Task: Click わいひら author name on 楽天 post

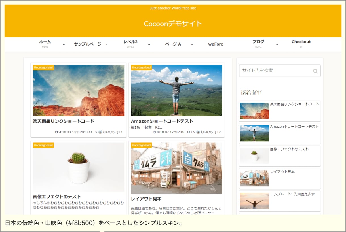Action: (x=109, y=132)
